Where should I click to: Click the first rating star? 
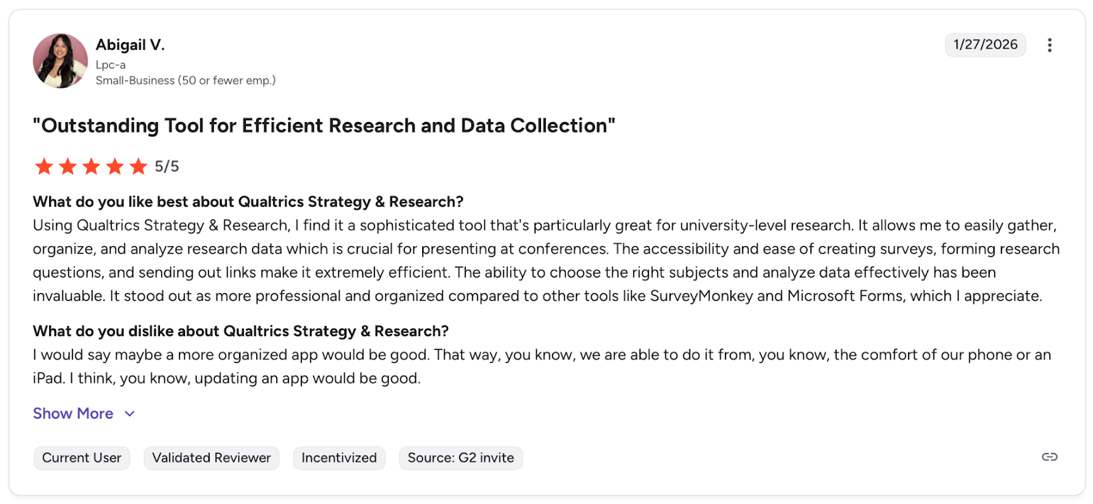[44, 166]
